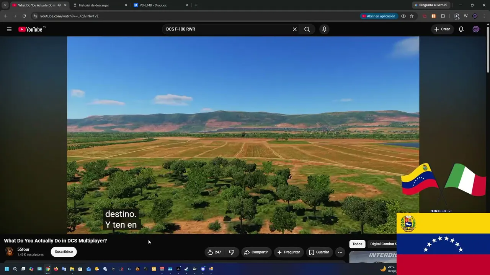
Task: Click the Suscribirse button
Action: click(64, 252)
